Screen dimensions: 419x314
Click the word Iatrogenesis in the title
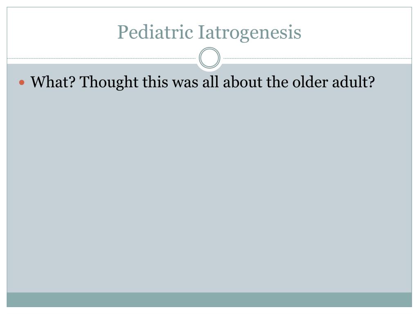[x=250, y=33]
